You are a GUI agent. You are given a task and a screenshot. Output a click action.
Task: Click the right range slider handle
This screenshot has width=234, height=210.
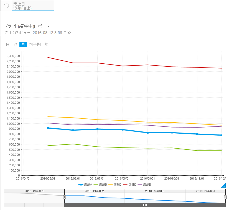(225, 197)
